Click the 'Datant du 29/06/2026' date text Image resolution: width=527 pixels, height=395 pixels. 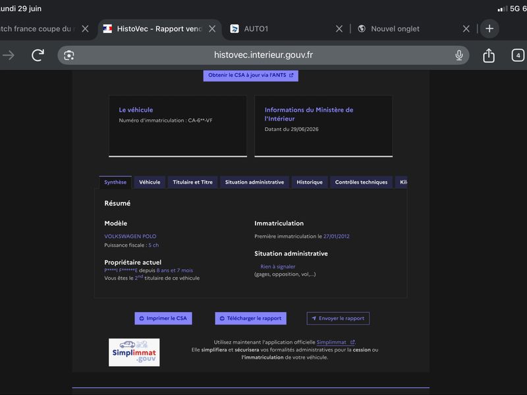pyautogui.click(x=291, y=129)
